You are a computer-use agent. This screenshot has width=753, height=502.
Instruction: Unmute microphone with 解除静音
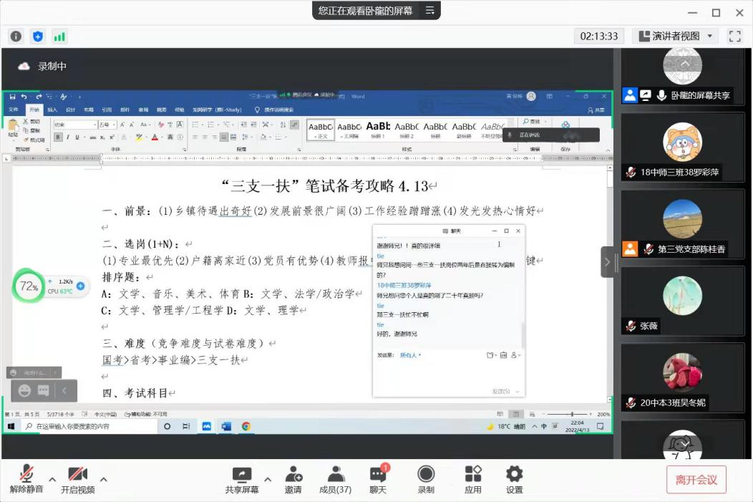pyautogui.click(x=26, y=475)
